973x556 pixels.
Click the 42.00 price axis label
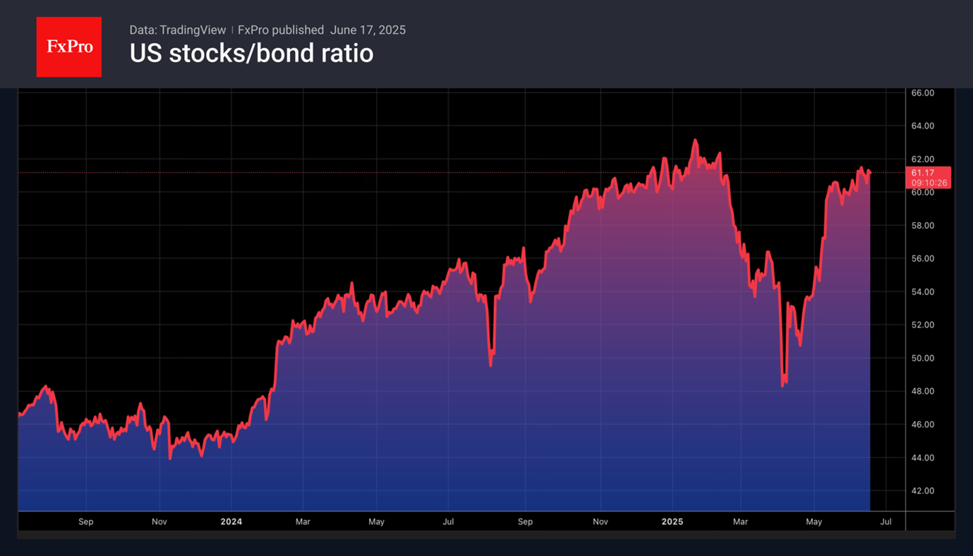click(923, 490)
